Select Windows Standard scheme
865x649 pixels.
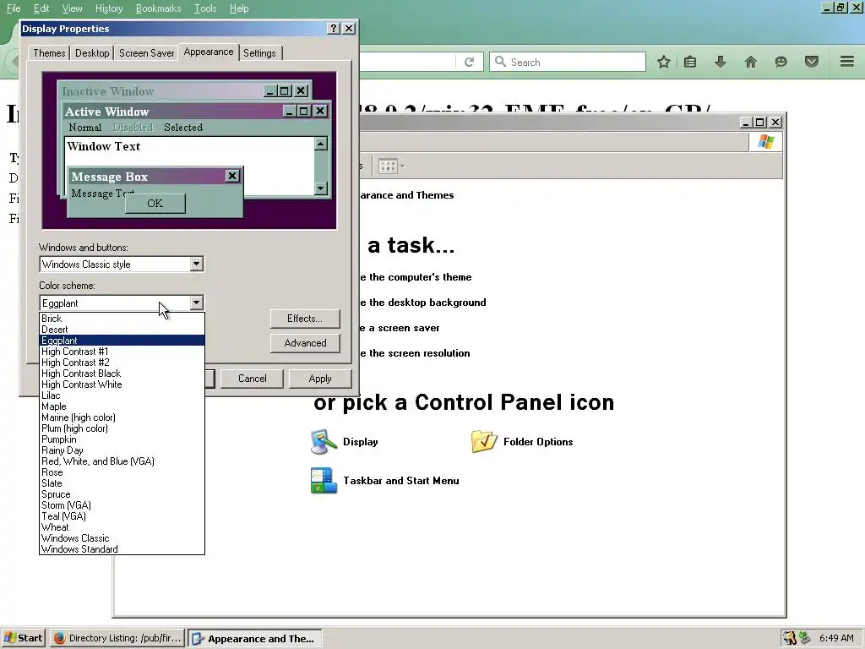(x=122, y=549)
